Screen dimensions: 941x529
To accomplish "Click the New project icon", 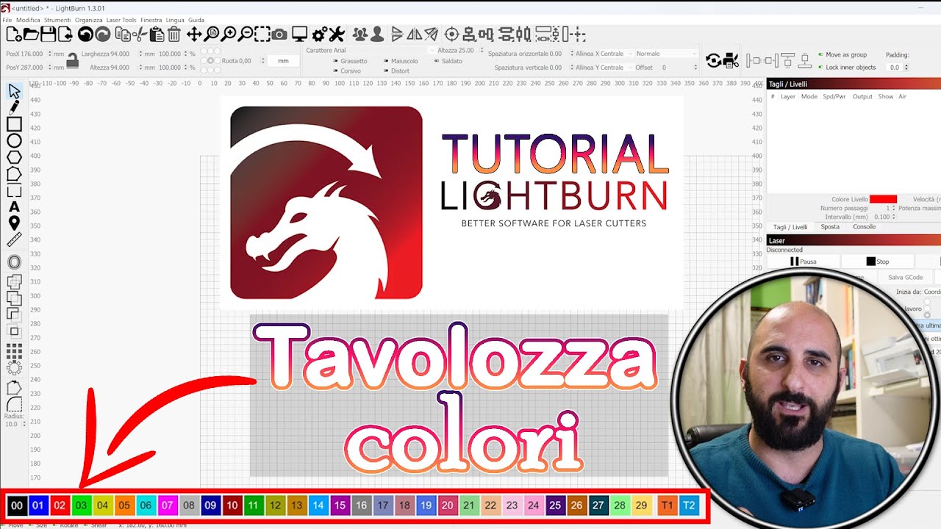I will point(14,34).
